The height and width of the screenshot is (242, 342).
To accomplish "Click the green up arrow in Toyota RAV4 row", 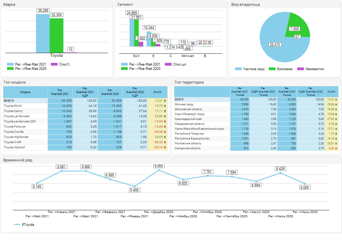I will click(165, 106).
